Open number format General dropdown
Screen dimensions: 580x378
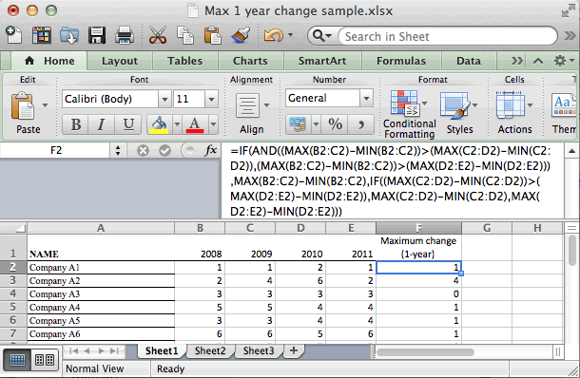click(366, 98)
